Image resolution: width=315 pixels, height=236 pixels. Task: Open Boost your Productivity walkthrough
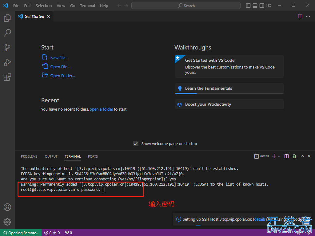229,104
